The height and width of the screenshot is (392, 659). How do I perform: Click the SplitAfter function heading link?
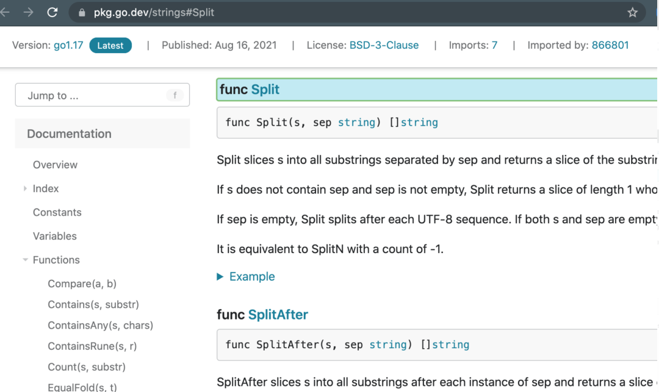(278, 315)
